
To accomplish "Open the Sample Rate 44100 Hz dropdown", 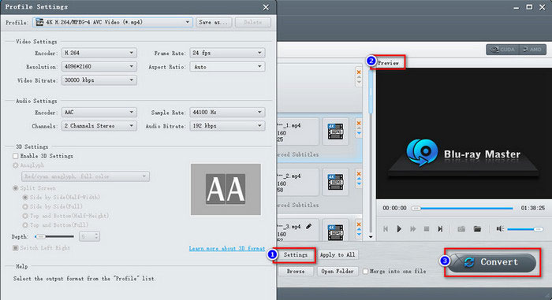I will click(227, 112).
